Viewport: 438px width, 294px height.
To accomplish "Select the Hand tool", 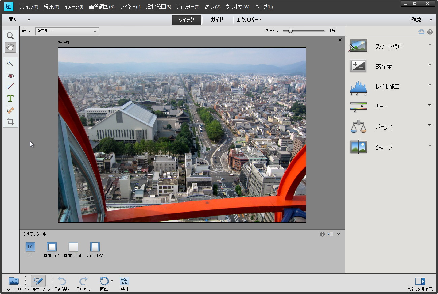I will coord(10,47).
